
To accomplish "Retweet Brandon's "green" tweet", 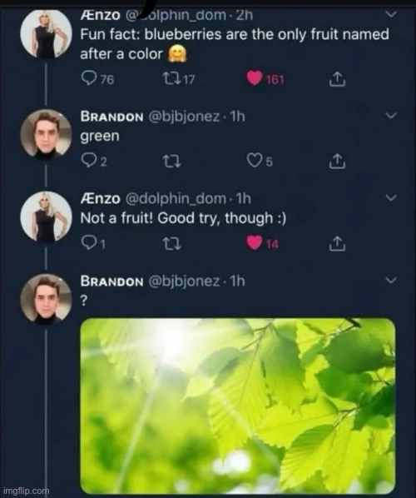I will [171, 162].
